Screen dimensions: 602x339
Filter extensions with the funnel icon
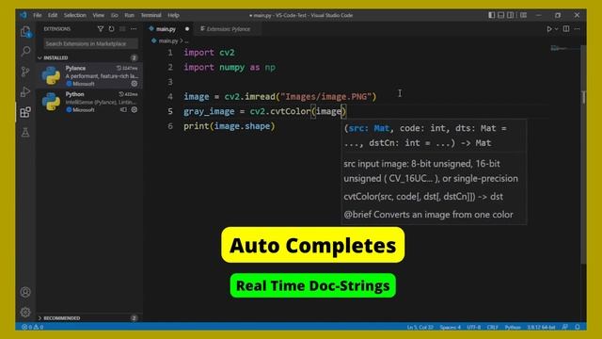click(x=101, y=29)
